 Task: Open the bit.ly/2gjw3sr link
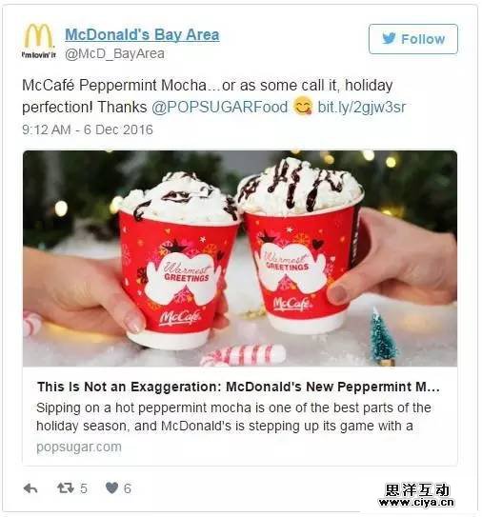[x=362, y=108]
